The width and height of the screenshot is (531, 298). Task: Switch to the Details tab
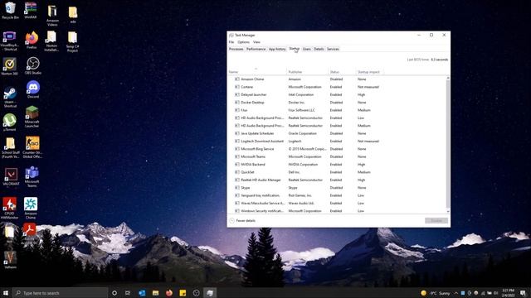(x=319, y=50)
